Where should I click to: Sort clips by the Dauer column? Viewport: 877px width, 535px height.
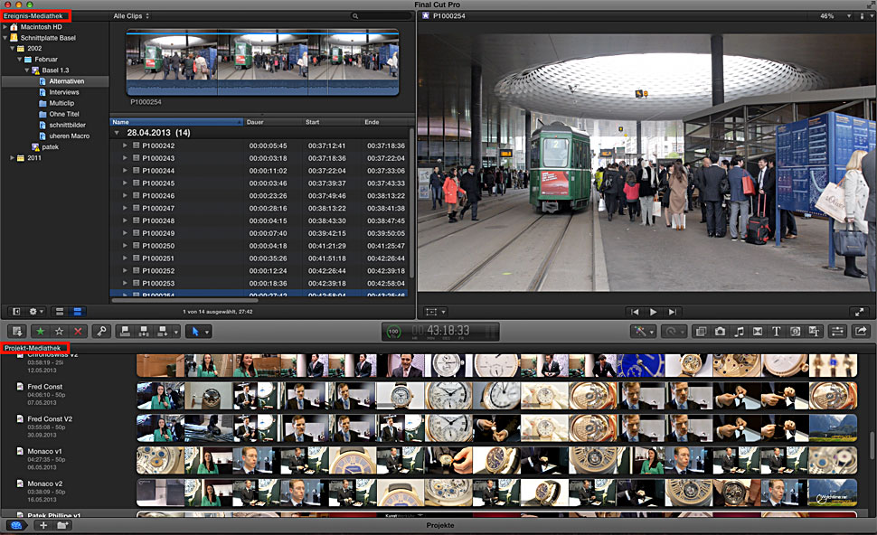(x=256, y=121)
